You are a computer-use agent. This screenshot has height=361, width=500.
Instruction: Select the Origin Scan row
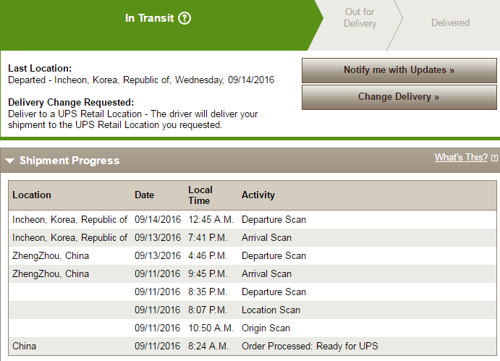253,328
